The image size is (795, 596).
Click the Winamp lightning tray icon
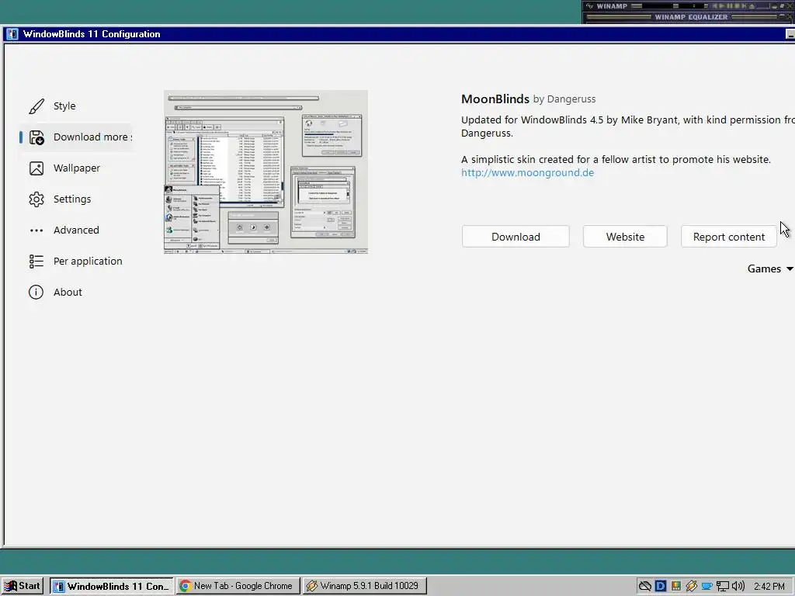point(692,587)
